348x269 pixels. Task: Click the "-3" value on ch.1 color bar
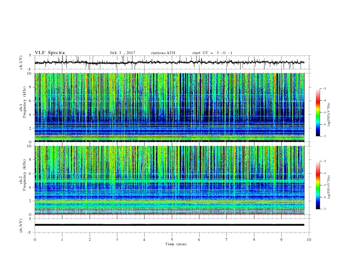pyautogui.click(x=324, y=88)
